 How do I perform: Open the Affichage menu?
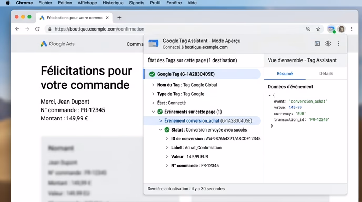click(87, 3)
